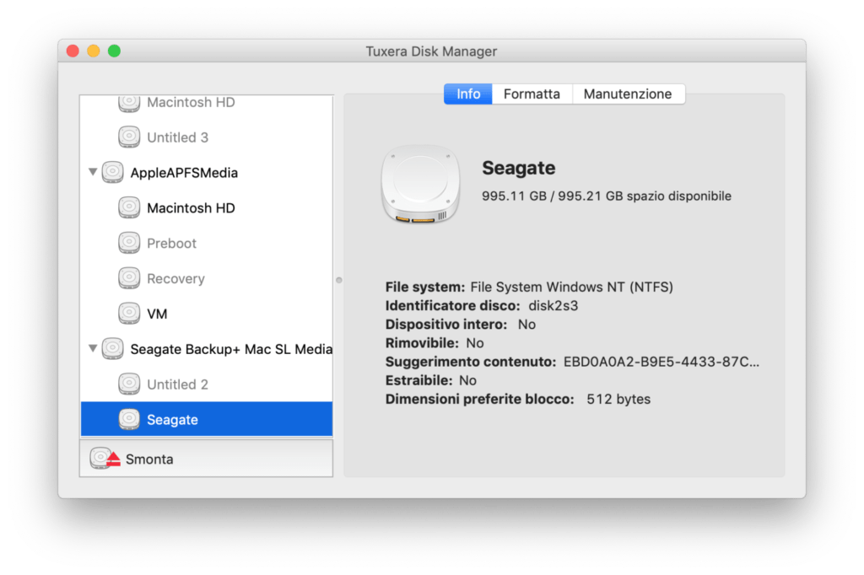Select the Preboot volume
The image size is (864, 575).
pos(207,243)
